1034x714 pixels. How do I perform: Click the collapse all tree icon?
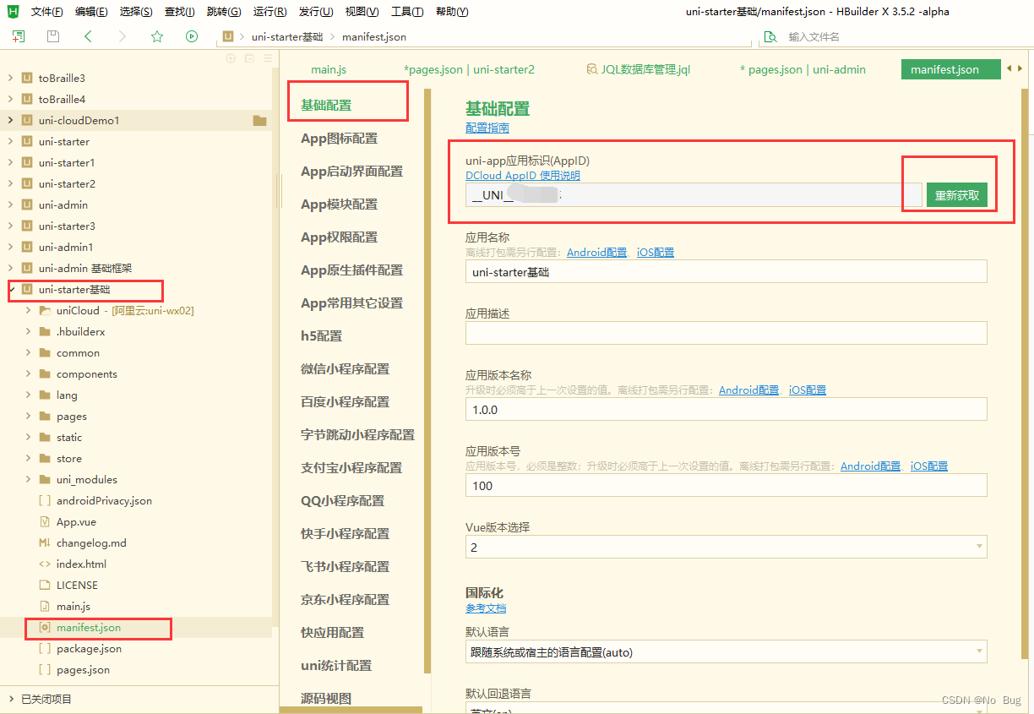[x=249, y=58]
